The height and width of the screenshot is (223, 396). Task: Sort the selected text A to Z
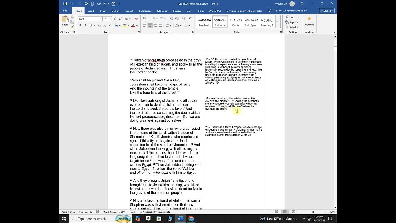click(x=183, y=19)
